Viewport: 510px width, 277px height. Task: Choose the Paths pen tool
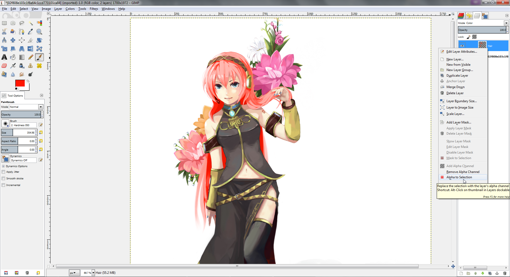click(x=22, y=32)
